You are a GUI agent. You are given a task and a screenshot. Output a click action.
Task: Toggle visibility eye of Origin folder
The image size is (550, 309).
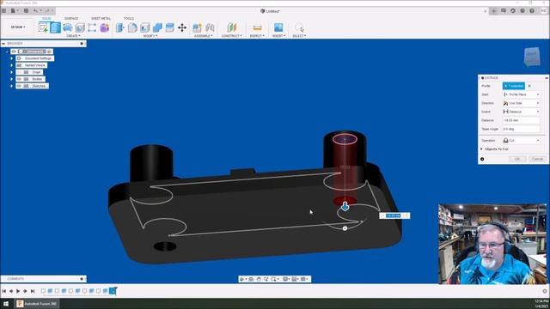19,72
